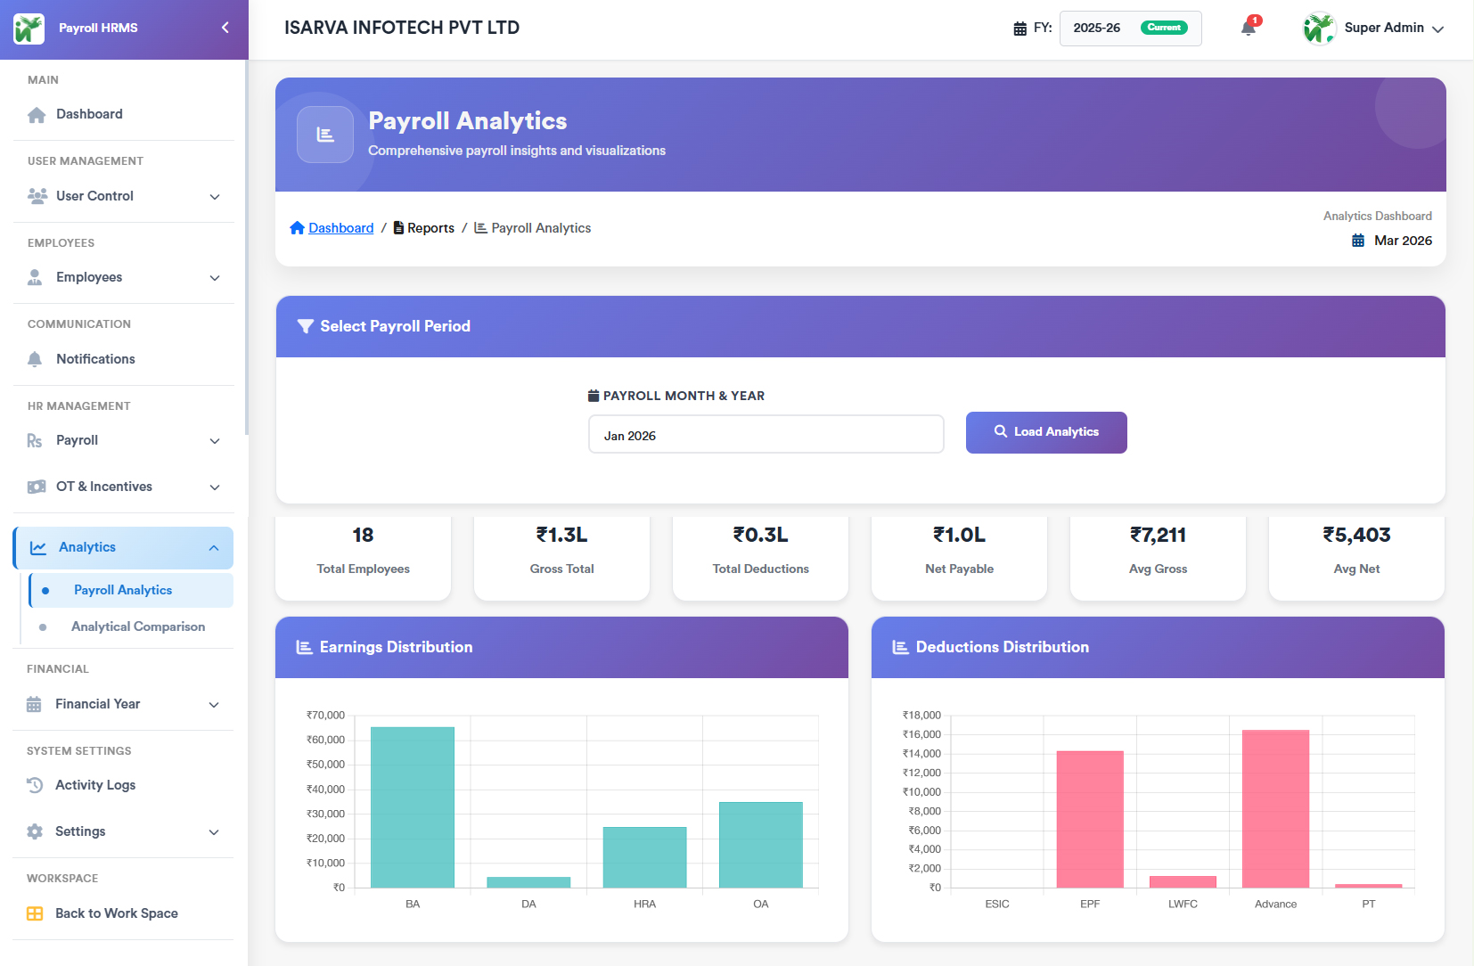1474x966 pixels.
Task: Open the Analytical Comparison page
Action: pyautogui.click(x=137, y=626)
